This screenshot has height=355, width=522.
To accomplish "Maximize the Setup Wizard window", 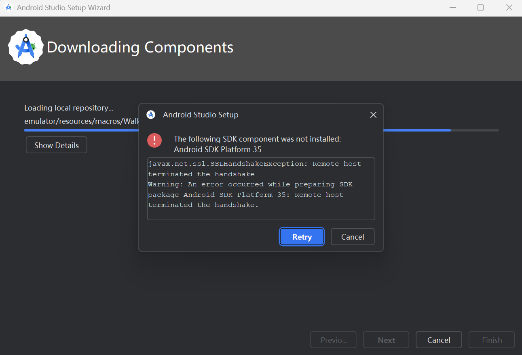I will [x=480, y=8].
